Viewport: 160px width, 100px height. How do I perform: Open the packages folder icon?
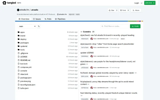(x=18, y=43)
